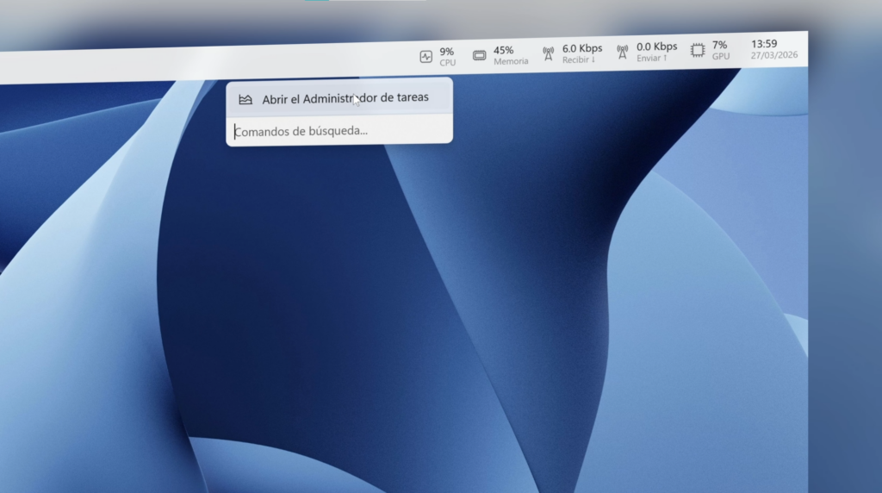Click the Memoria label

[511, 61]
